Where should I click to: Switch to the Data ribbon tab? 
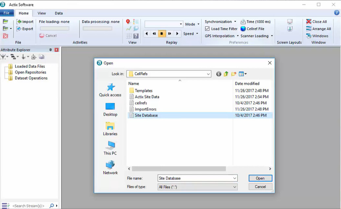pos(58,13)
